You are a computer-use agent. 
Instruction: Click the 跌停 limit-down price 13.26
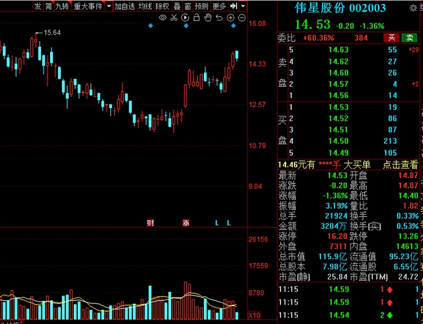pyautogui.click(x=408, y=236)
